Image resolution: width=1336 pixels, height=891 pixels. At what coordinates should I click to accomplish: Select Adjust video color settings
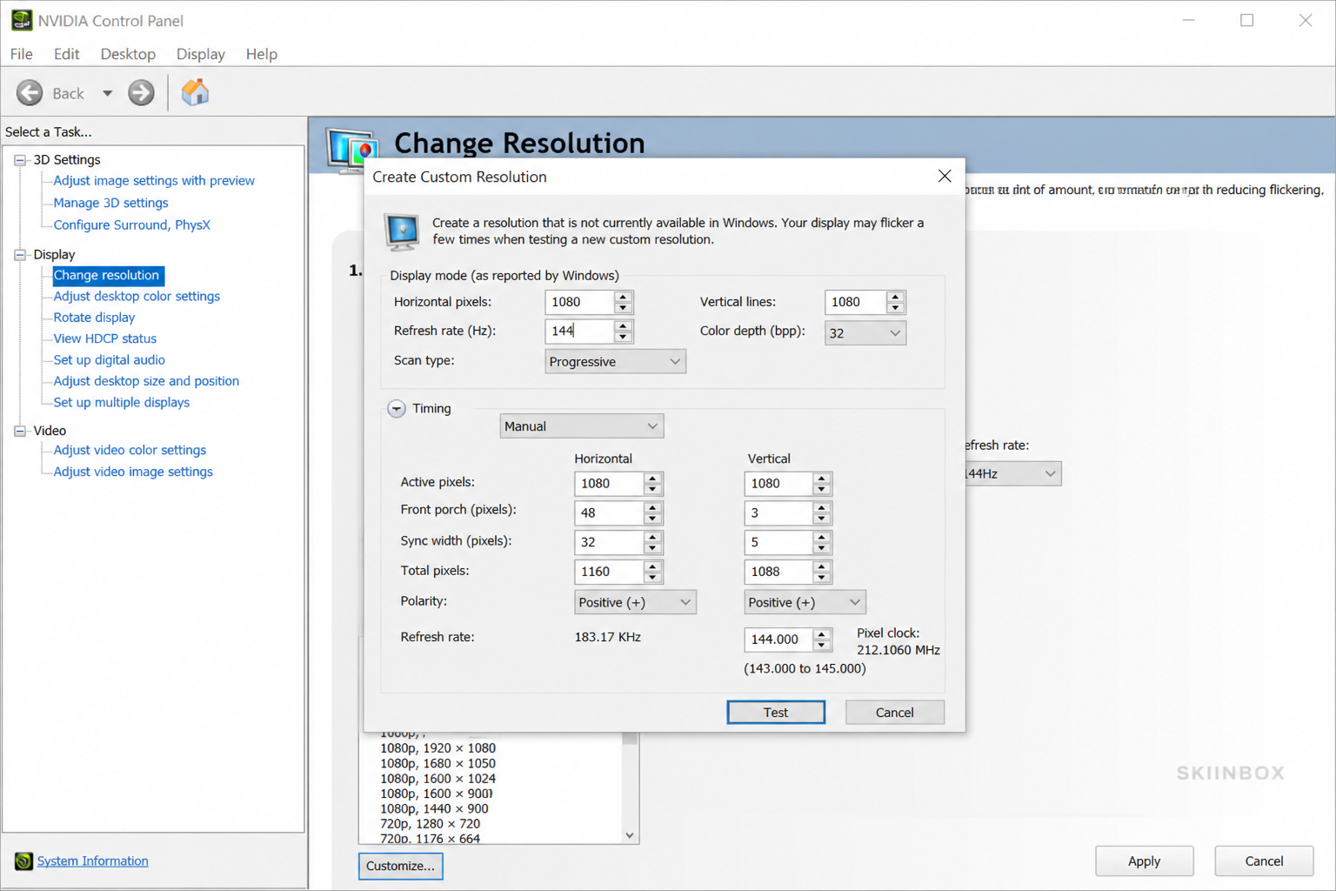point(130,450)
